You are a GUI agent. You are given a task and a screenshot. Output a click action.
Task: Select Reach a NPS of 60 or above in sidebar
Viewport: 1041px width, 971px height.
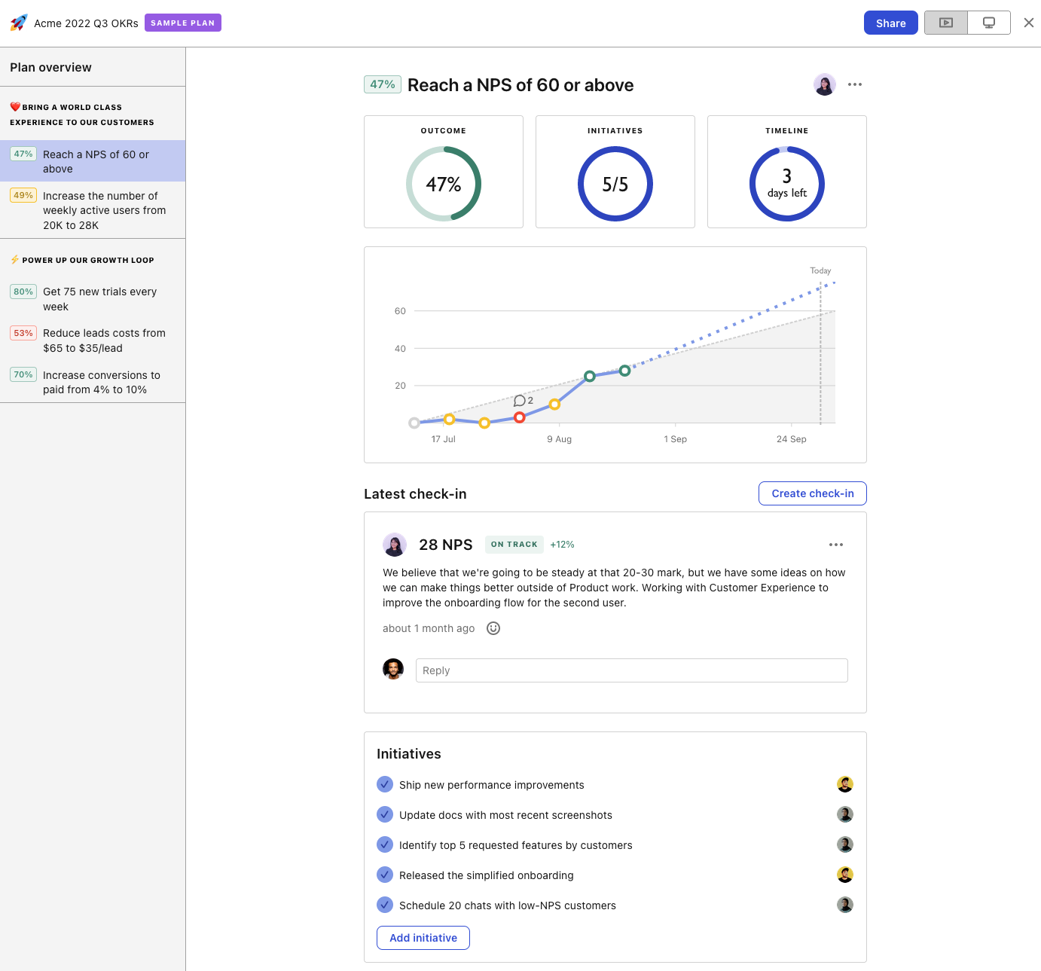pyautogui.click(x=93, y=161)
